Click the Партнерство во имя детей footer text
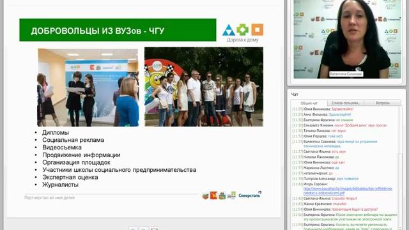Screen dimensions: 409x230 click(50, 197)
